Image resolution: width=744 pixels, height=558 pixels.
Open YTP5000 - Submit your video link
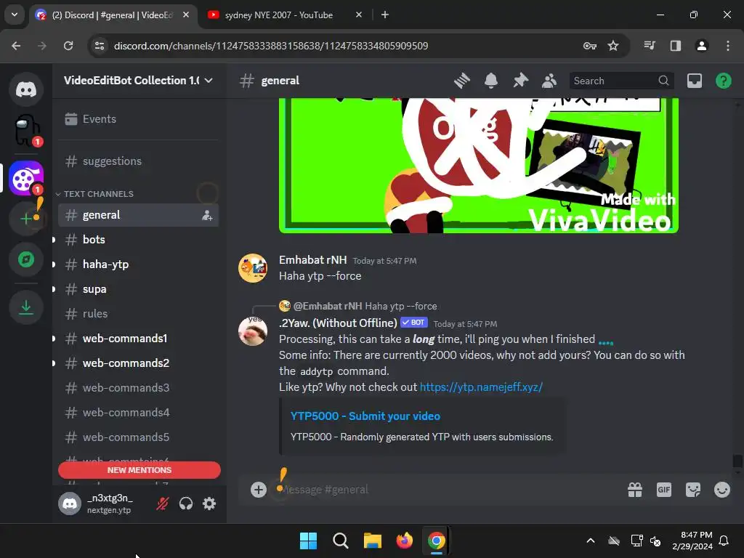click(365, 416)
